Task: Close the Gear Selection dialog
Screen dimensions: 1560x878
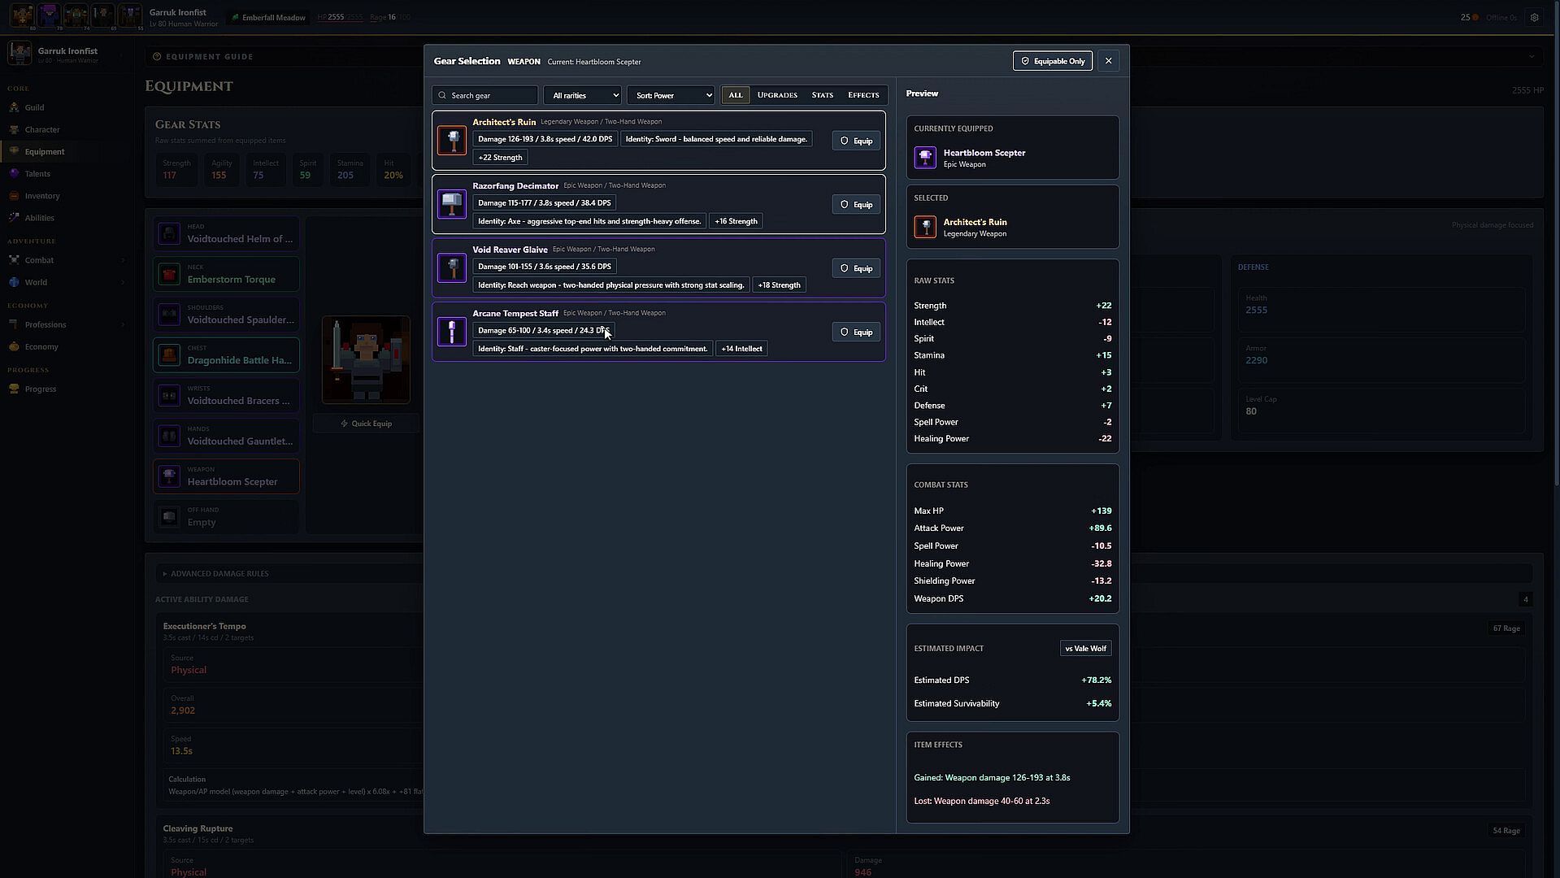Action: coord(1108,61)
